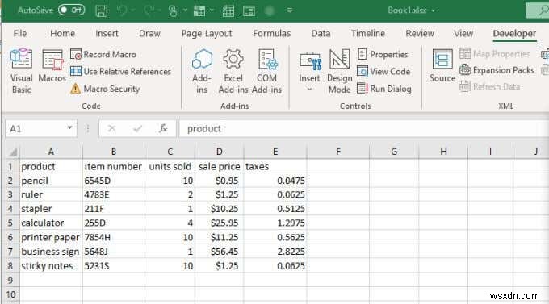Image resolution: width=549 pixels, height=304 pixels.
Task: Select the Developer tab
Action: pyautogui.click(x=514, y=33)
